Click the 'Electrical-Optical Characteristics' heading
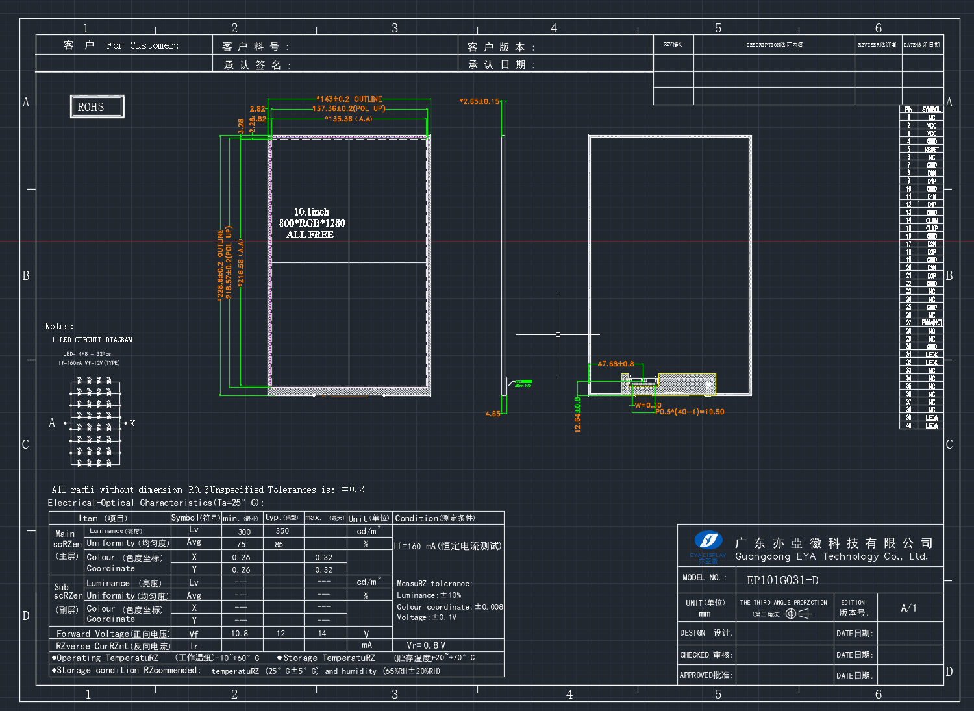This screenshot has height=711, width=974. pyautogui.click(x=156, y=503)
